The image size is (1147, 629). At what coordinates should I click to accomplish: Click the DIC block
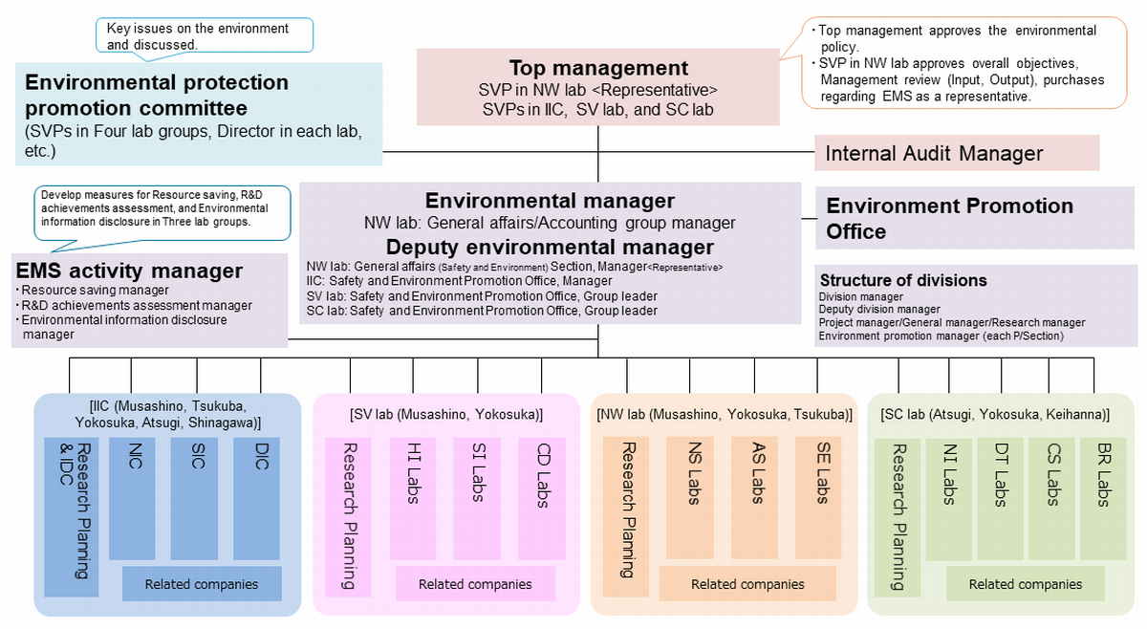coord(260,497)
